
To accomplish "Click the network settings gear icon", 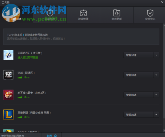I will tap(55, 136).
